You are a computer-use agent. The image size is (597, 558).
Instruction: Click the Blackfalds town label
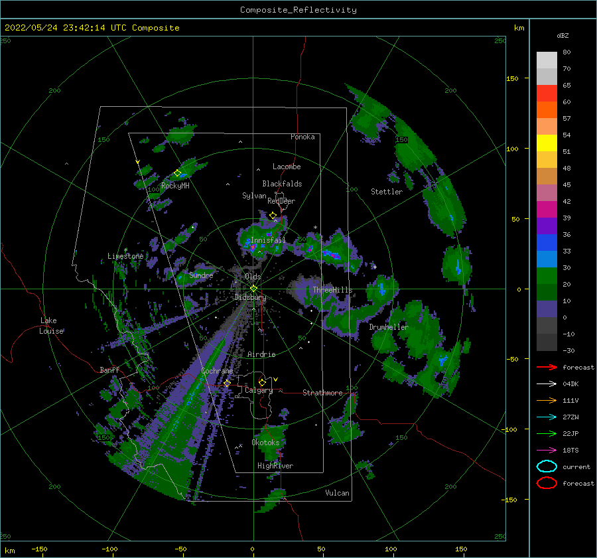282,184
